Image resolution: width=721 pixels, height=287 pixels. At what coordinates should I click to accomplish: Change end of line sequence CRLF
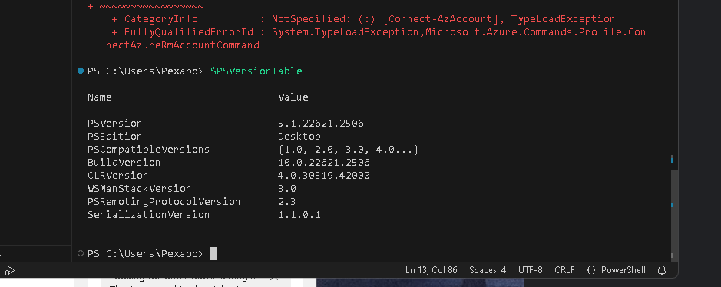(x=564, y=270)
